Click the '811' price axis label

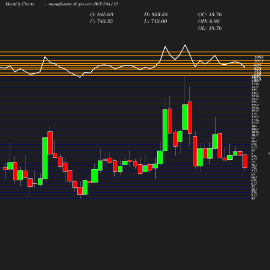[x=254, y=159]
